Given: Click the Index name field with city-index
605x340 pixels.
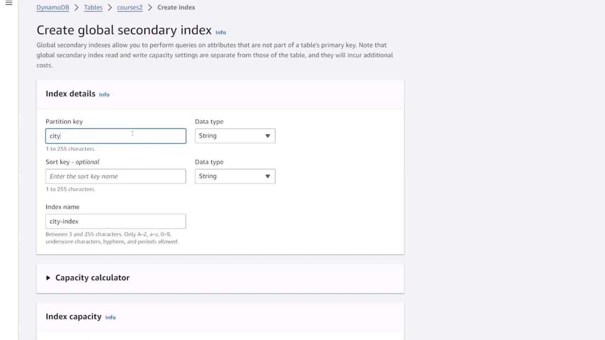Looking at the screenshot, I should click(x=115, y=221).
